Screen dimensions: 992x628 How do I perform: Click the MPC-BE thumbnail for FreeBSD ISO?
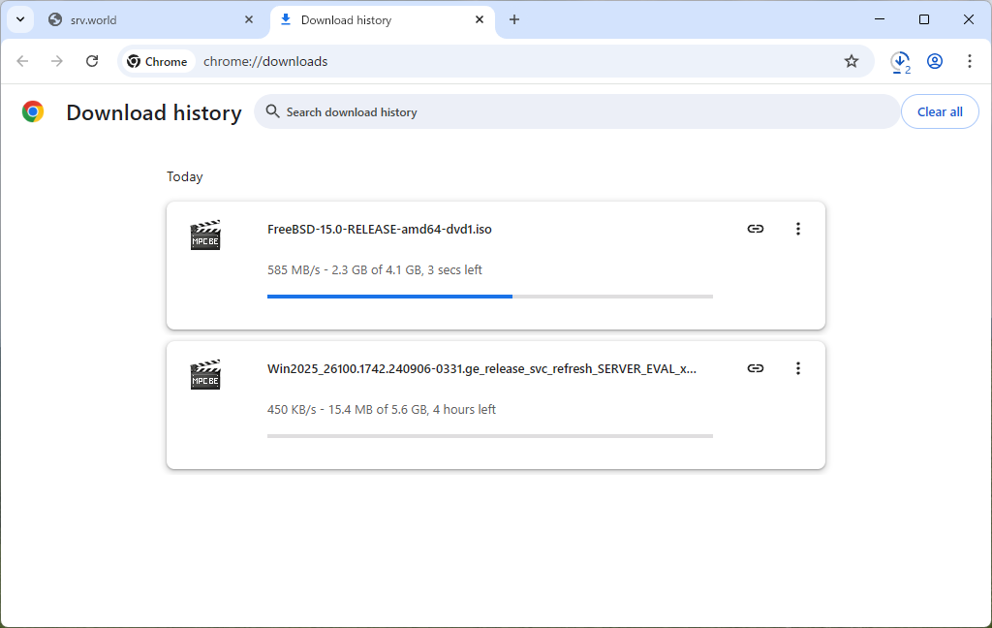point(205,235)
